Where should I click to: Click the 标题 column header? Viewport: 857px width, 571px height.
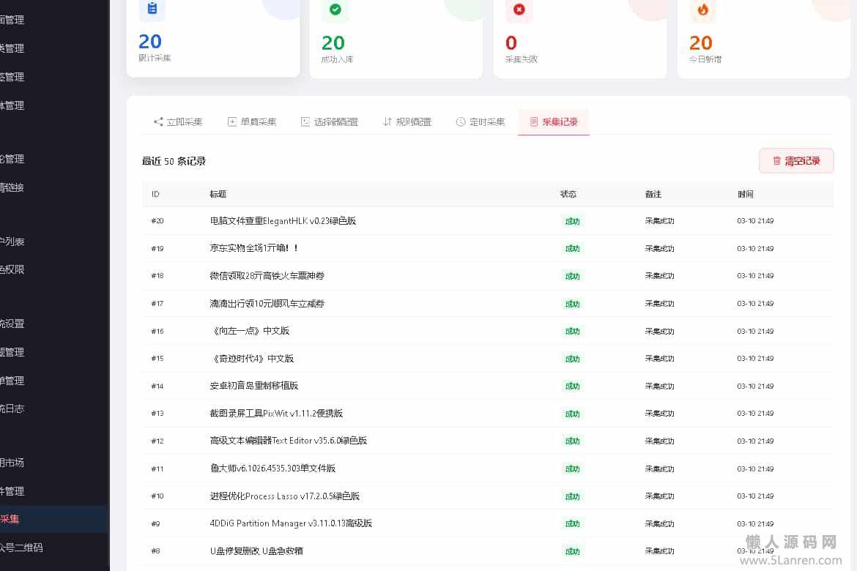coord(218,195)
